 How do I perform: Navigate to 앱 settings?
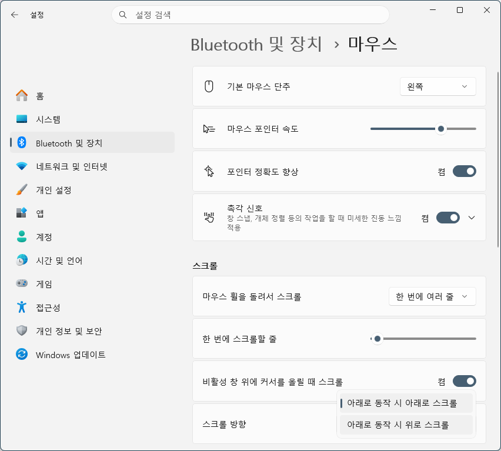[92, 213]
